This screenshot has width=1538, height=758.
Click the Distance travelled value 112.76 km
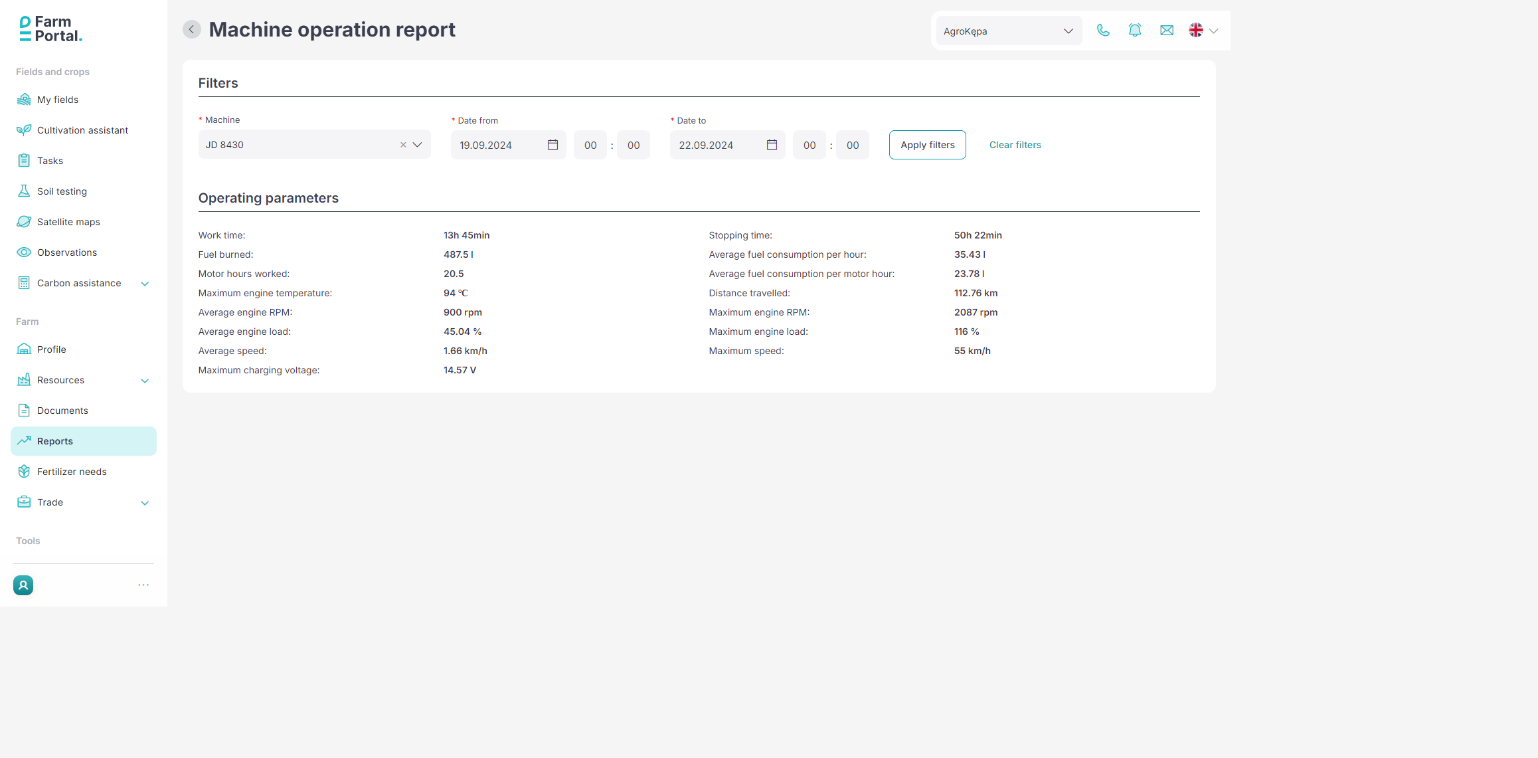coord(976,293)
